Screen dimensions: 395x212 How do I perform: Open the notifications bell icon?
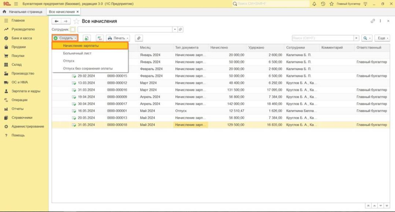pyautogui.click(x=314, y=4)
